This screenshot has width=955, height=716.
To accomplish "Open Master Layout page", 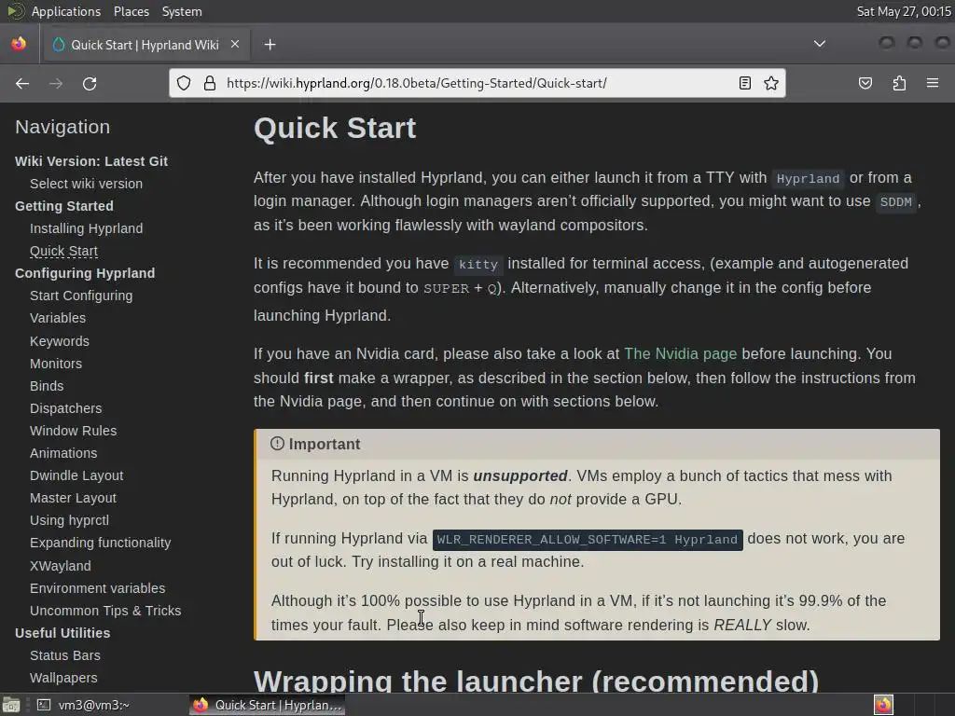I will [73, 498].
